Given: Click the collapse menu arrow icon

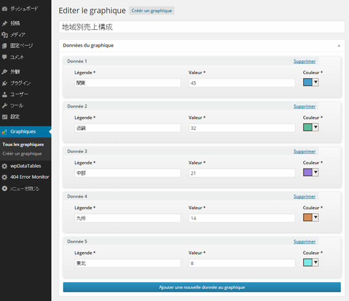Looking at the screenshot, I should [x=4, y=189].
